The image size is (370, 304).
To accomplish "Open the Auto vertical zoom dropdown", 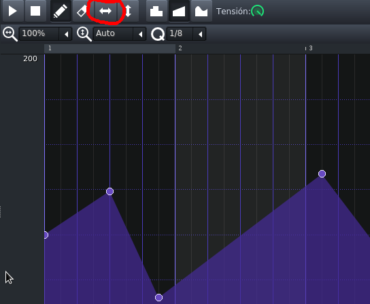I will pyautogui.click(x=120, y=34).
